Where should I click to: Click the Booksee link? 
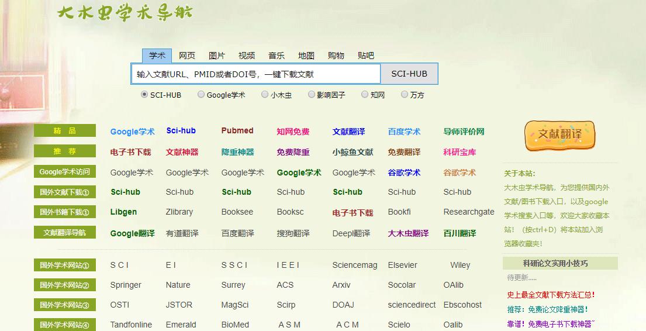coord(237,212)
